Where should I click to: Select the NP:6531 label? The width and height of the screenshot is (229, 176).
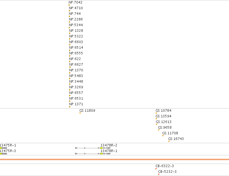pyautogui.click(x=76, y=98)
